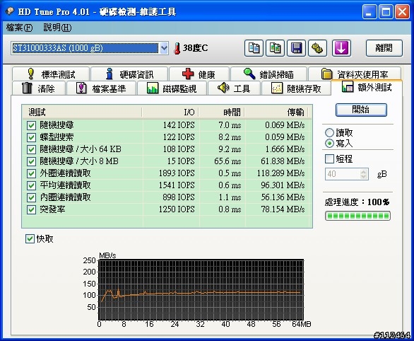Viewport: 414px width, 341px height.
Task: Click the 處理進度 progress bar
Action: click(357, 216)
